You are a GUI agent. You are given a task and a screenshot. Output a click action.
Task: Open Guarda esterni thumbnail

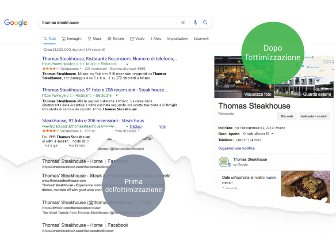(304, 88)
